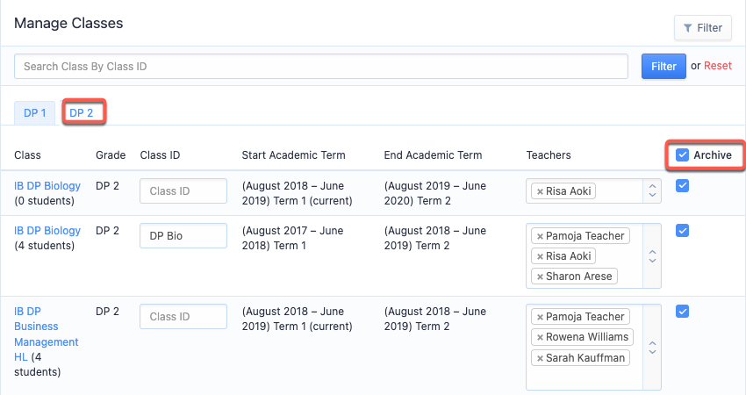This screenshot has height=395, width=746.
Task: Switch to the DP 1 tab
Action: (35, 113)
